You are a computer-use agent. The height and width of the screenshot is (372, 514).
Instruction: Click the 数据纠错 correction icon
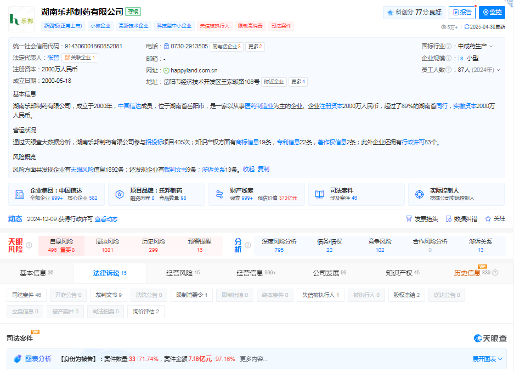pyautogui.click(x=449, y=218)
